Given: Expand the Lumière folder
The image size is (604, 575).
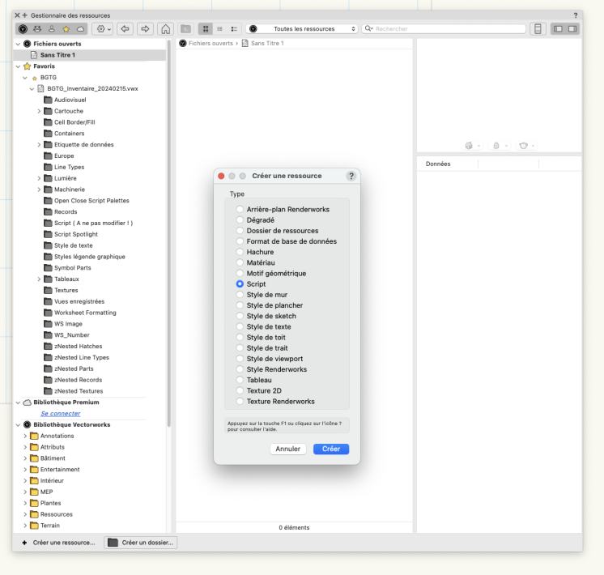Looking at the screenshot, I should 39,178.
